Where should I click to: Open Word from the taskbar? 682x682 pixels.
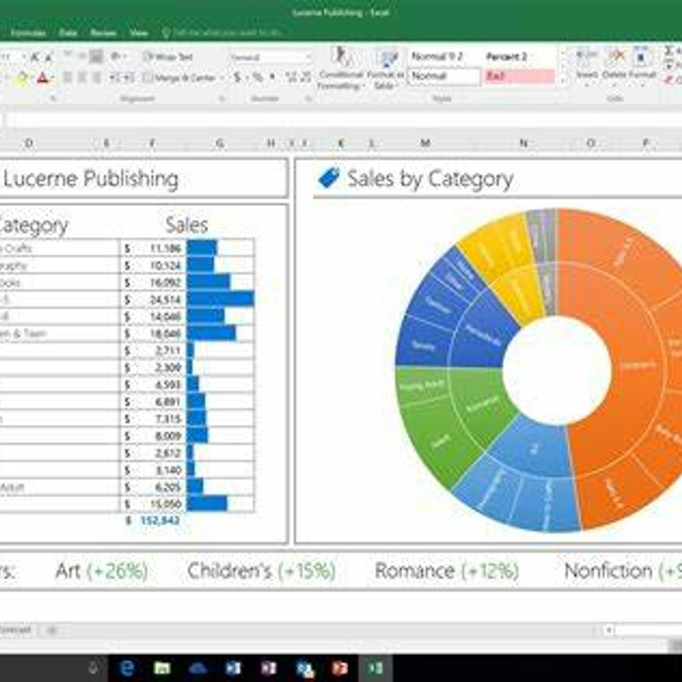[233, 668]
